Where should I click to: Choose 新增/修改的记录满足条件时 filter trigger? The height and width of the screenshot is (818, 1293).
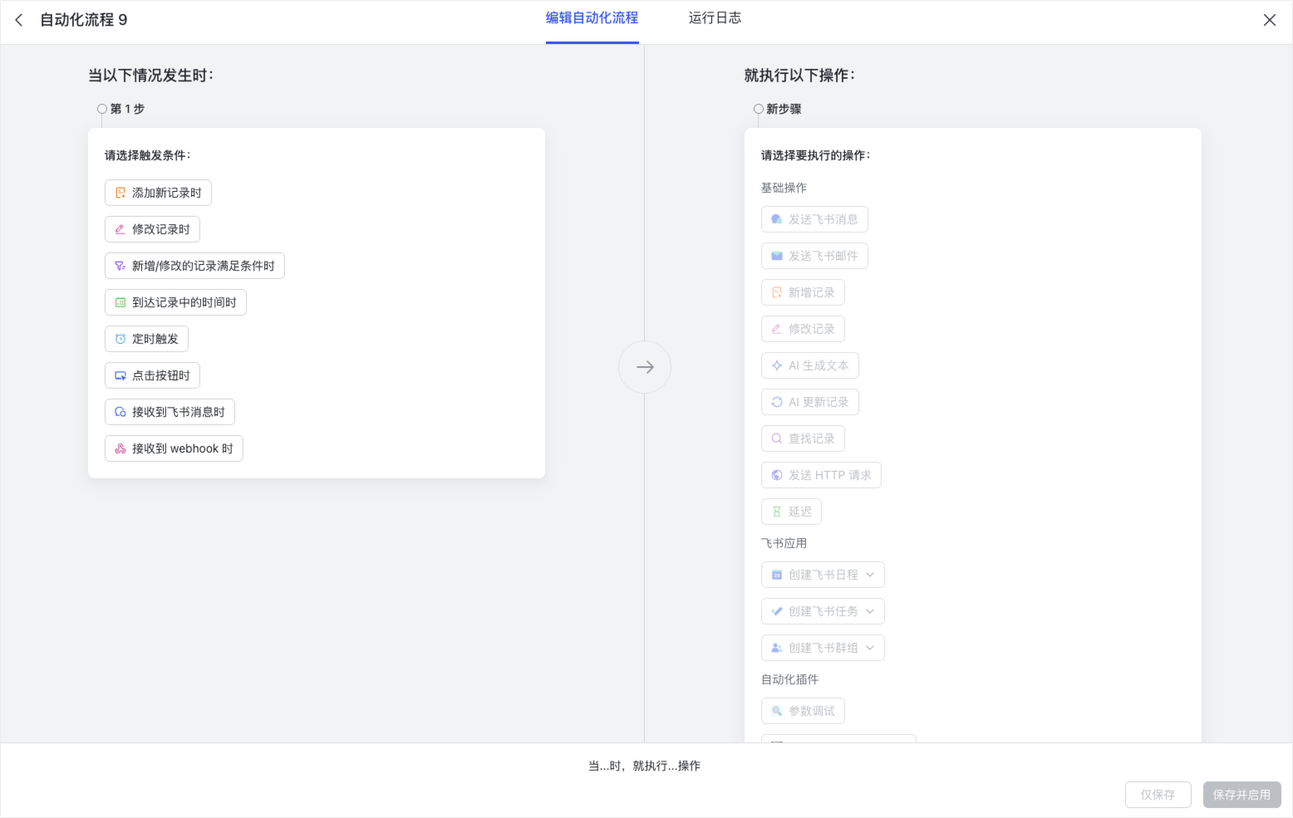click(194, 266)
